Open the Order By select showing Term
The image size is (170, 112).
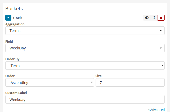point(85,66)
